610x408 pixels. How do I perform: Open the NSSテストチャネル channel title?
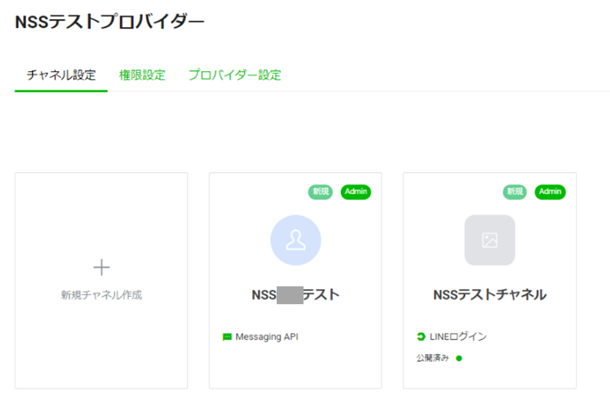pos(490,295)
